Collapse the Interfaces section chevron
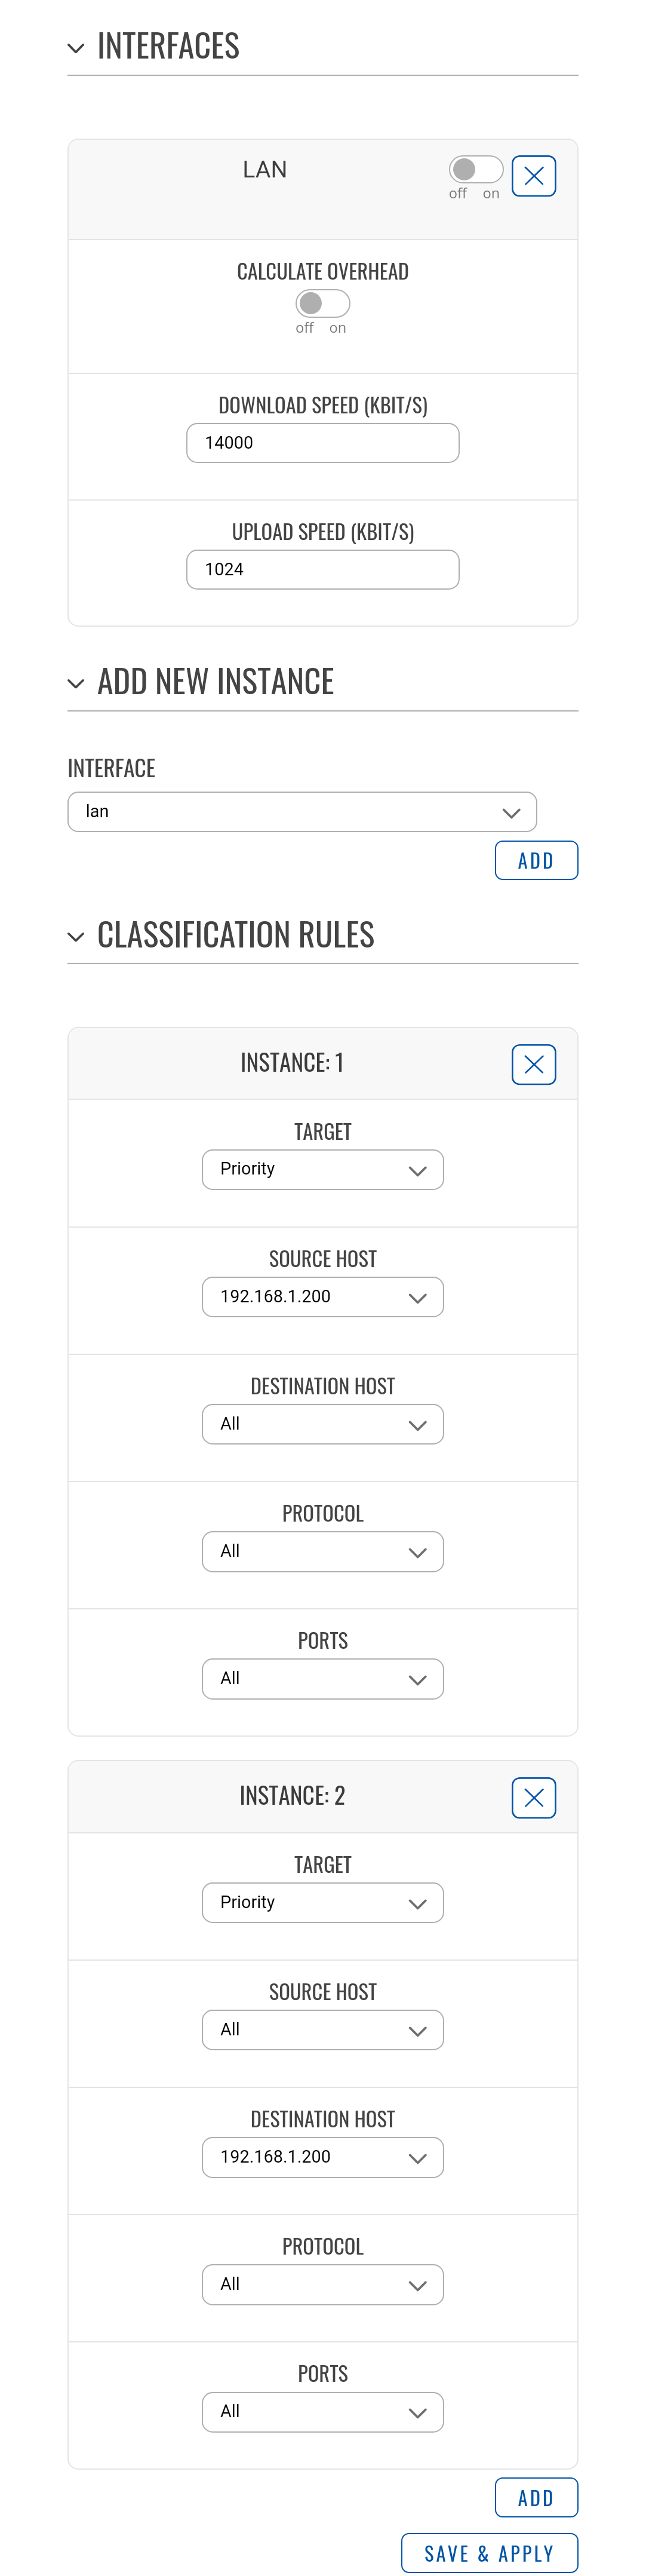Viewport: 646px width, 2576px height. 76,47
